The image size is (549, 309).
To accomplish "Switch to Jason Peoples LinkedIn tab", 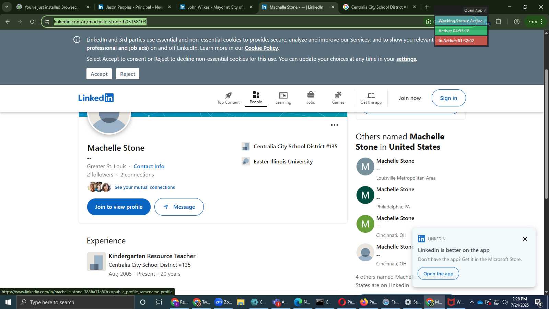I will point(134,7).
